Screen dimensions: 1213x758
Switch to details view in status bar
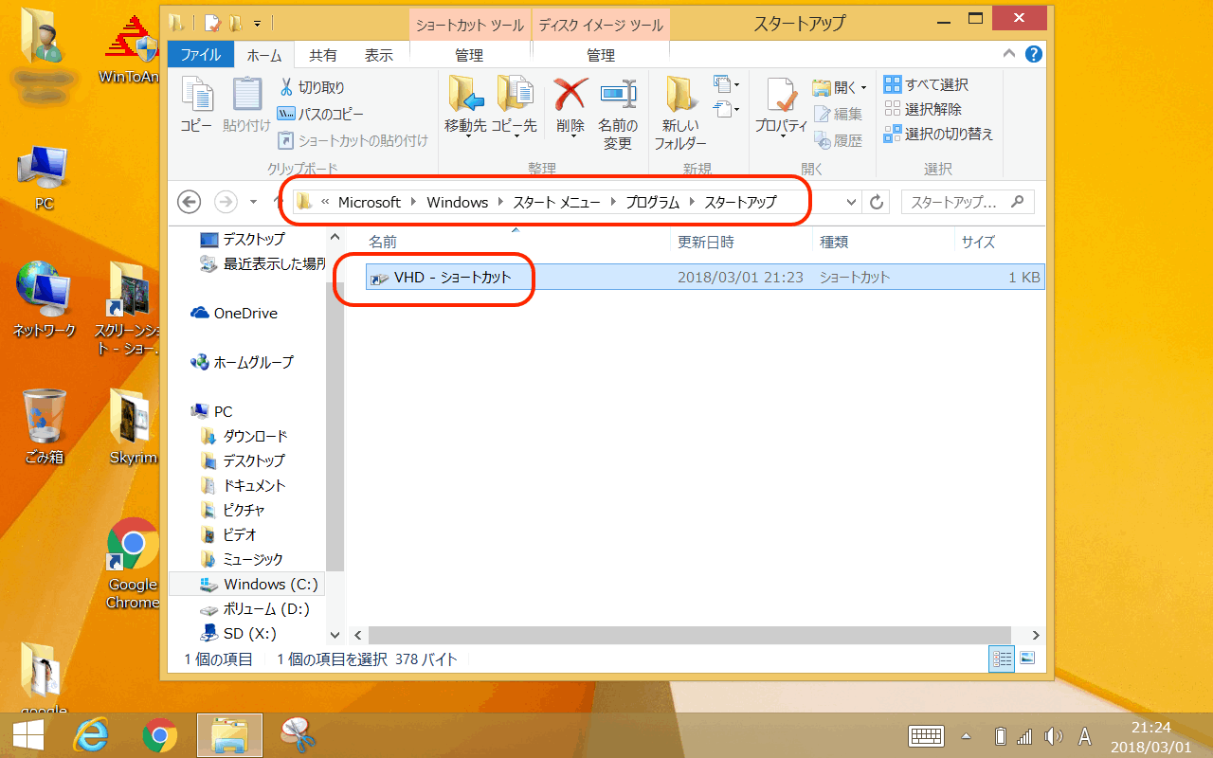tap(1002, 659)
